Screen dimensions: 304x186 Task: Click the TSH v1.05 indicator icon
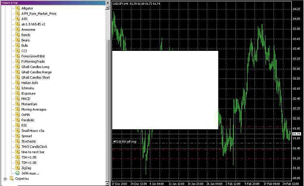click(x=18, y=157)
